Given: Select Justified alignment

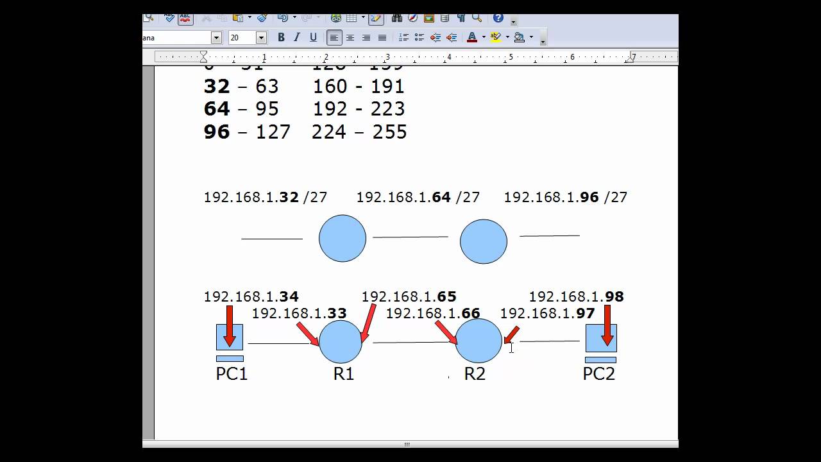Looking at the screenshot, I should pos(382,38).
